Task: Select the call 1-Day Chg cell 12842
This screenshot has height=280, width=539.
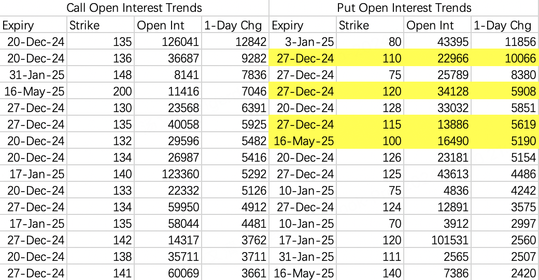Action: tap(235, 41)
